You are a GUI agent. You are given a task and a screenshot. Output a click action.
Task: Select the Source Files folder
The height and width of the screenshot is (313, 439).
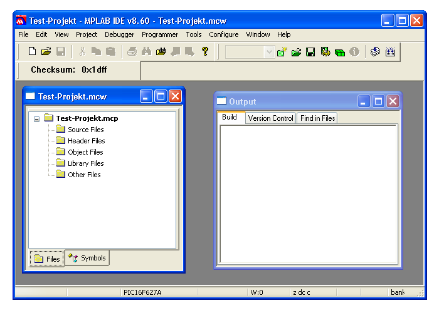pos(85,130)
